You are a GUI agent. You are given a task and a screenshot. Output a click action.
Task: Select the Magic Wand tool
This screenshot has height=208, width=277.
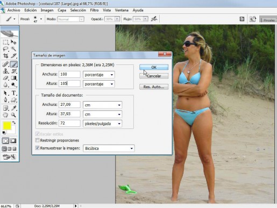click(x=13, y=49)
